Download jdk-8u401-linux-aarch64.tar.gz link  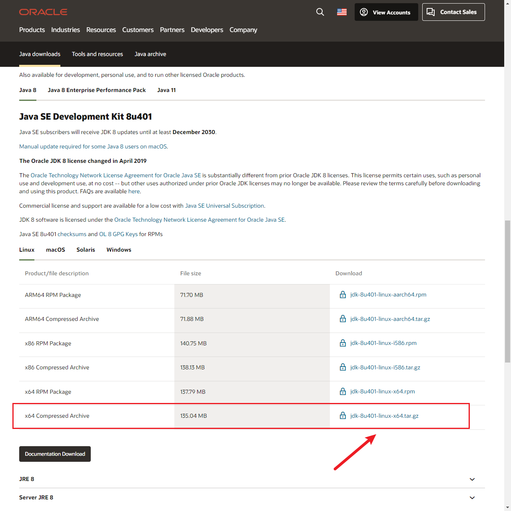pos(390,319)
